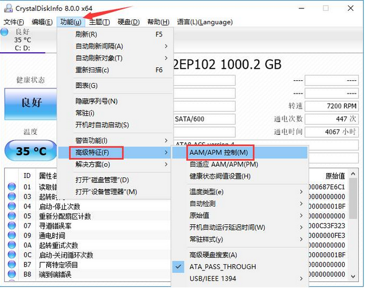This screenshot has height=288, width=366.
Task: Click the SATA/600 interface field
Action: point(205,119)
